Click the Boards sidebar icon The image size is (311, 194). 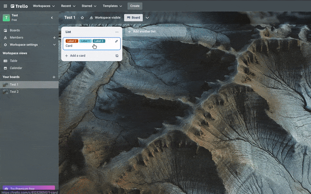5,30
